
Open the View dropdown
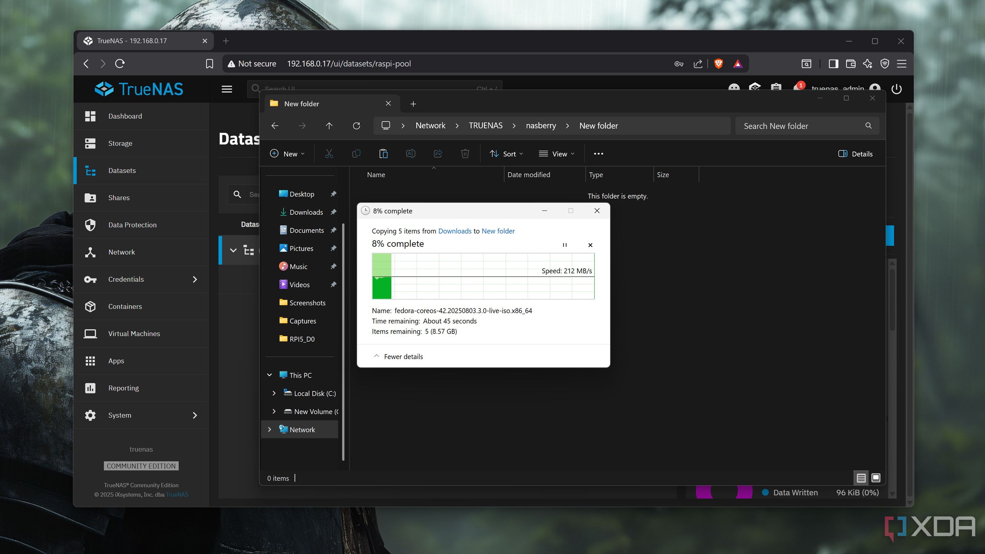click(556, 154)
